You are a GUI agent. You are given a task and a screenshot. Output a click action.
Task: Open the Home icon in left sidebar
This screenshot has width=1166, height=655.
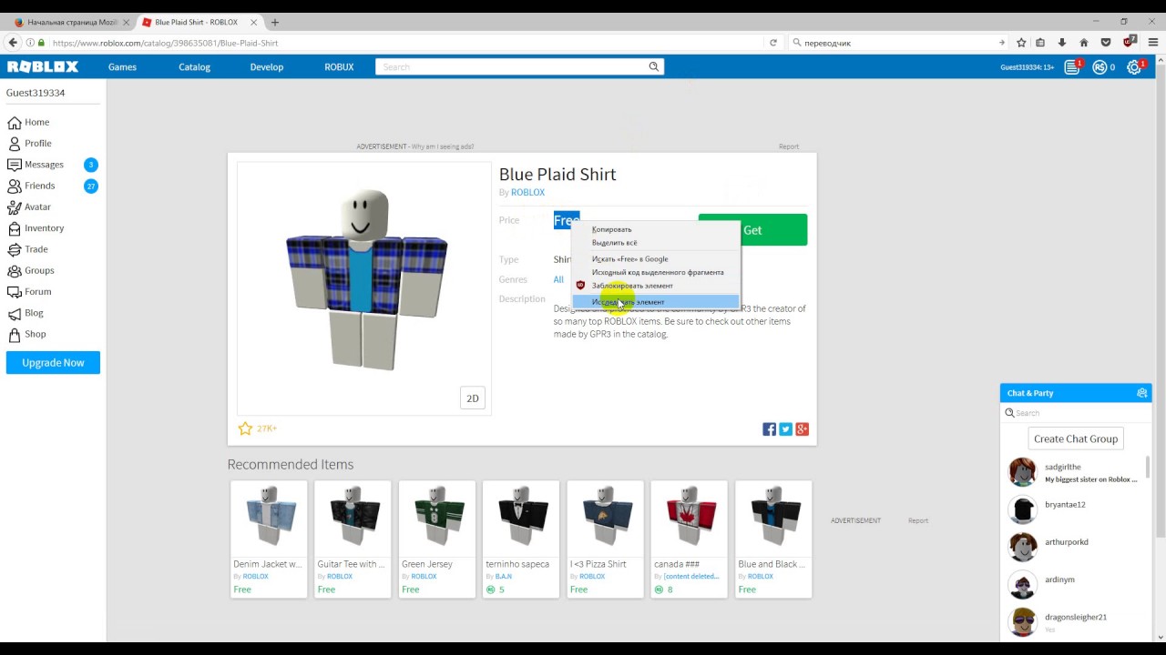pyautogui.click(x=14, y=122)
